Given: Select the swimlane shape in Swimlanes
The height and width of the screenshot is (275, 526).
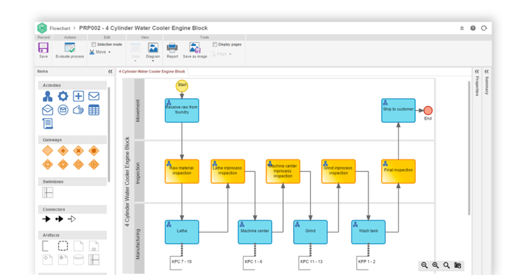Looking at the screenshot, I should (47, 193).
